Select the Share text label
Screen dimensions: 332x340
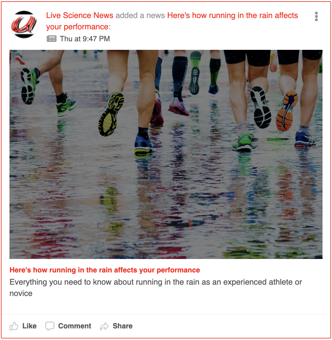pos(123,326)
